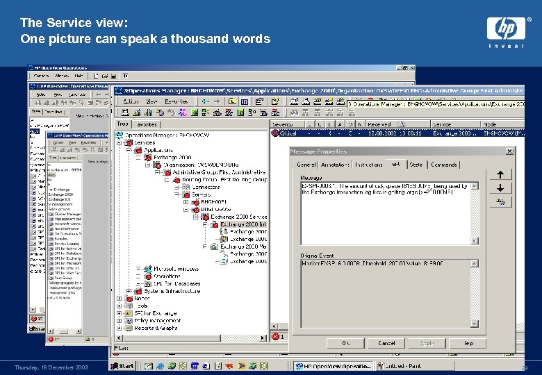This screenshot has height=375, width=542.
Task: Click the Services folder icon in tree
Action: pyautogui.click(x=129, y=142)
